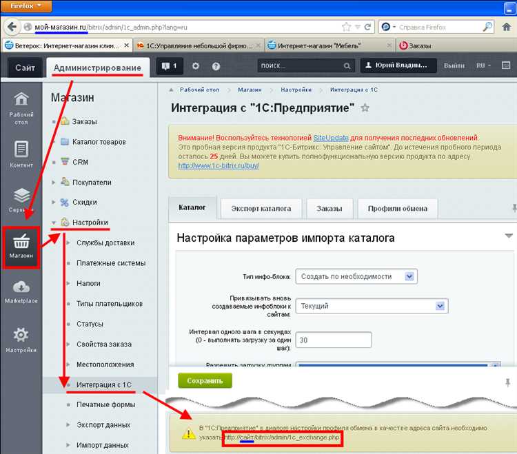Select the Профили обмена tab
517x454 pixels.
click(x=398, y=209)
